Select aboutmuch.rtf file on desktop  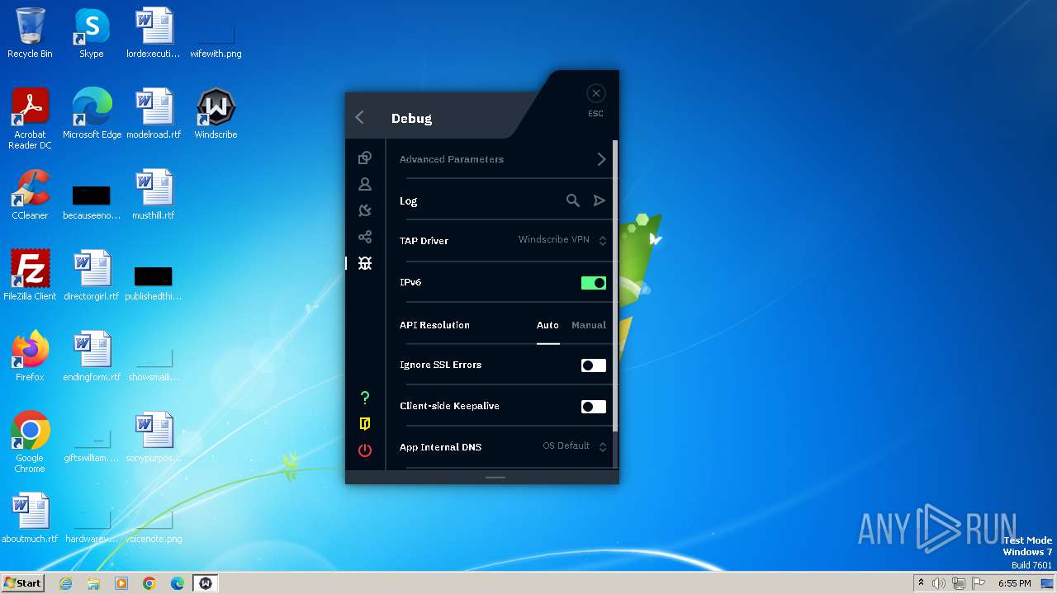31,518
